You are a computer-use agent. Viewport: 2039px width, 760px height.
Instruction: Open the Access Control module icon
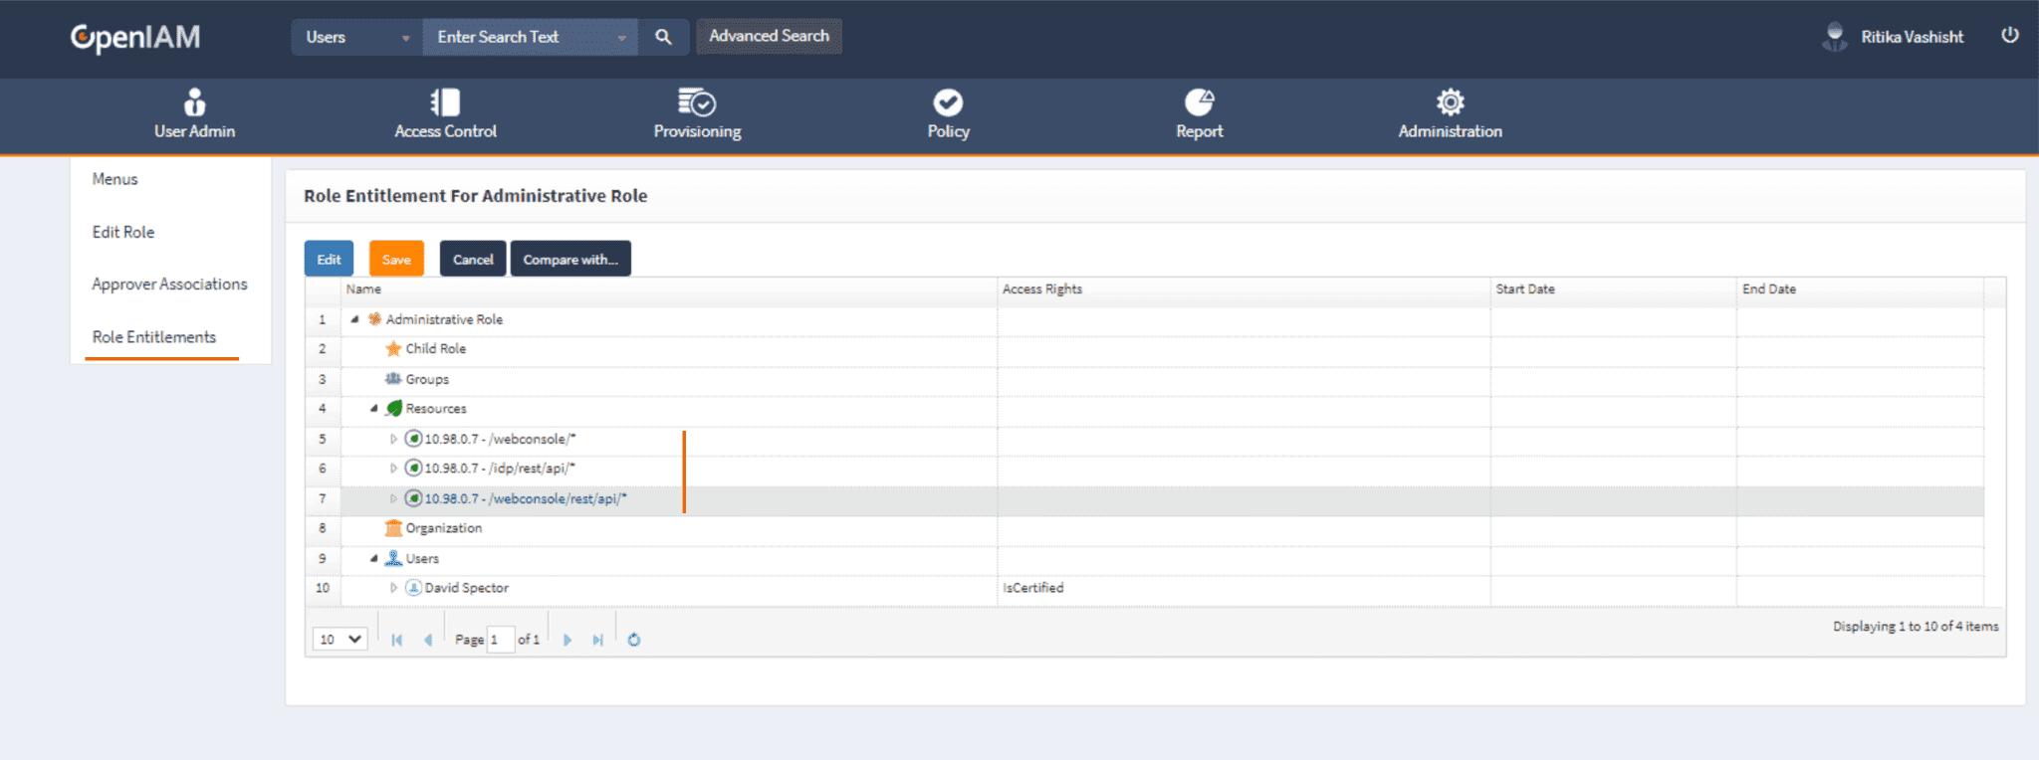click(445, 102)
